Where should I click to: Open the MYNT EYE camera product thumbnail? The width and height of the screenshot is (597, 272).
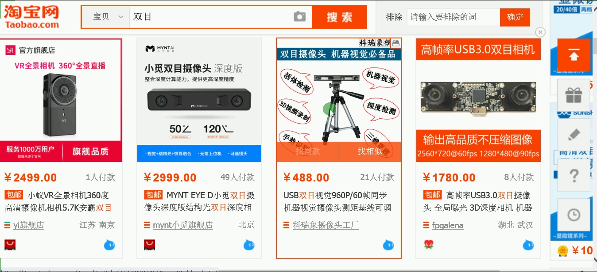(199, 100)
